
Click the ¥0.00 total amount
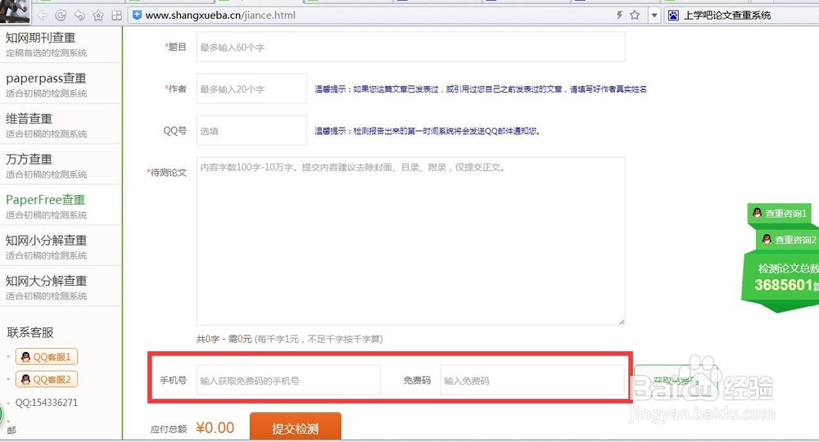pos(215,428)
